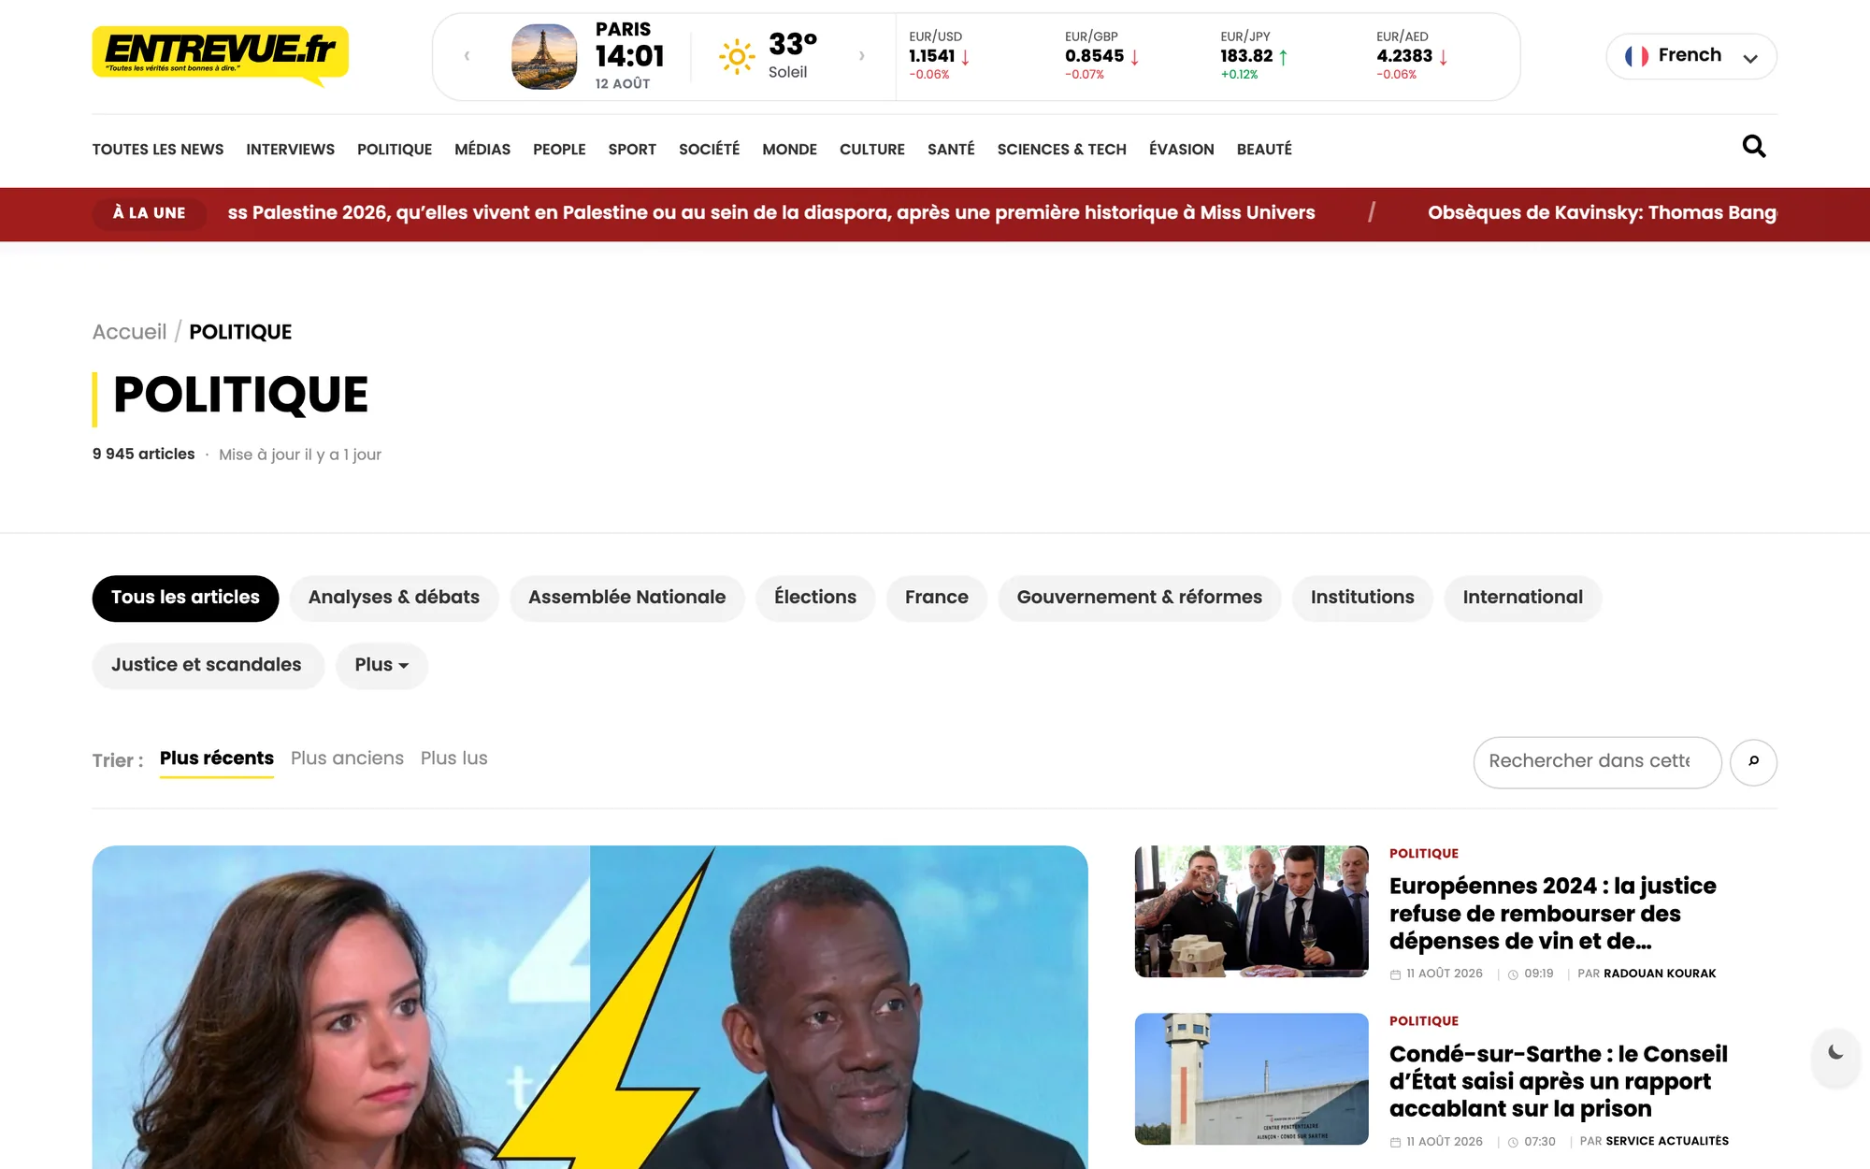Expand the Plus category dropdown
Viewport: 1870px width, 1169px height.
point(381,666)
